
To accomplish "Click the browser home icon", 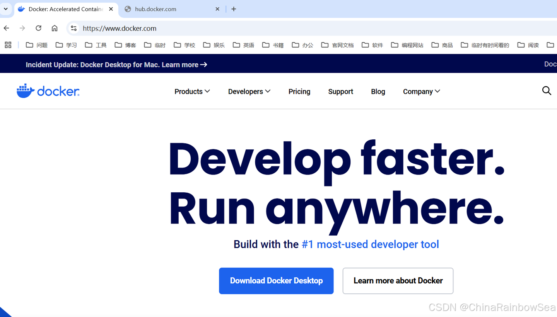I will click(x=54, y=28).
